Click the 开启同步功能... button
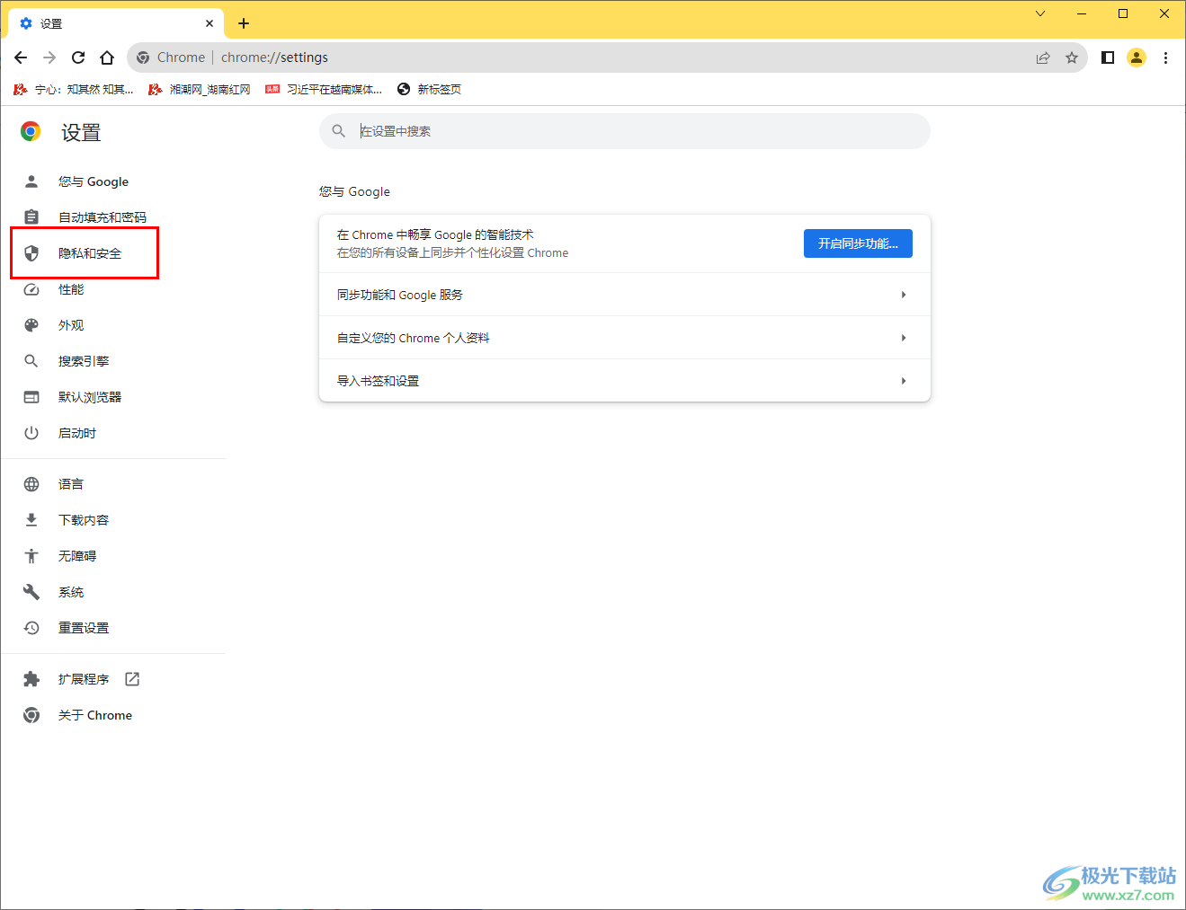 click(858, 243)
